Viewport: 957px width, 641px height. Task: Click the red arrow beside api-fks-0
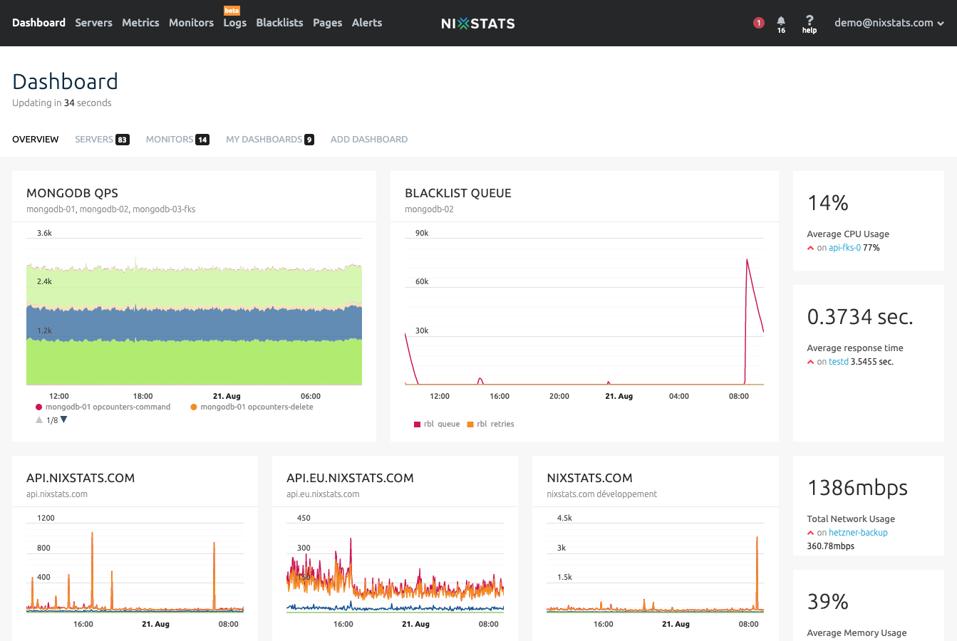coord(810,248)
